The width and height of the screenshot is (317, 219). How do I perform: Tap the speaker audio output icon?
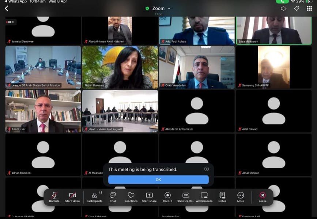coord(283,8)
